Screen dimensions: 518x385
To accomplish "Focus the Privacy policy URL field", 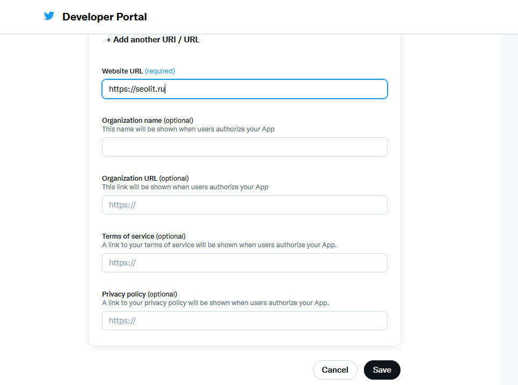I will tap(244, 321).
